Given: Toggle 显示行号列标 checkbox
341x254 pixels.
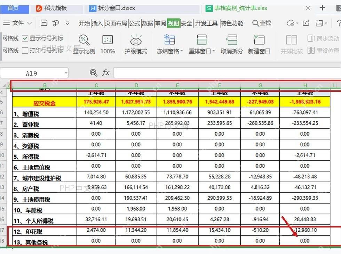Looking at the screenshot, I should coord(25,39).
